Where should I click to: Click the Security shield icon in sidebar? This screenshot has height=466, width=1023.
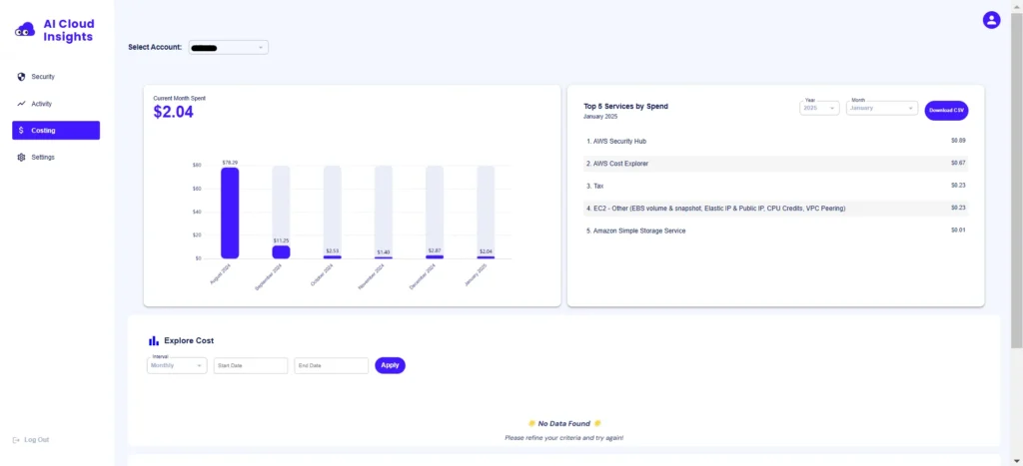(22, 77)
